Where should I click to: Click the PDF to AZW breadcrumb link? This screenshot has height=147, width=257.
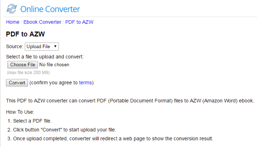(79, 22)
